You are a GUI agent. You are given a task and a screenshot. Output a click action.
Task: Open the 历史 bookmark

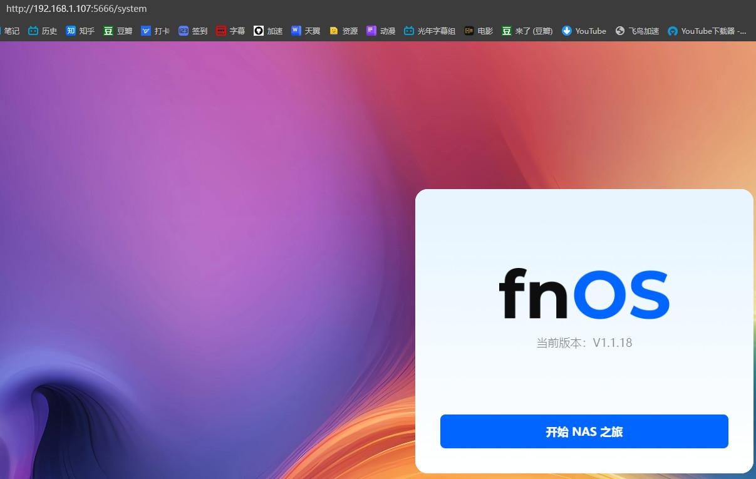tap(43, 31)
